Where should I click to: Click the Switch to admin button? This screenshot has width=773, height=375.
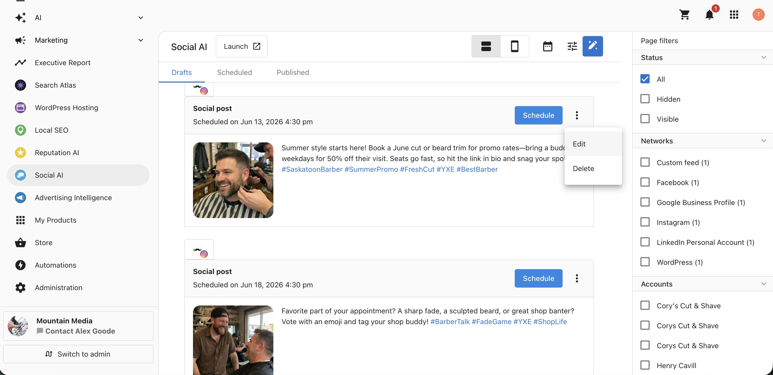point(78,354)
